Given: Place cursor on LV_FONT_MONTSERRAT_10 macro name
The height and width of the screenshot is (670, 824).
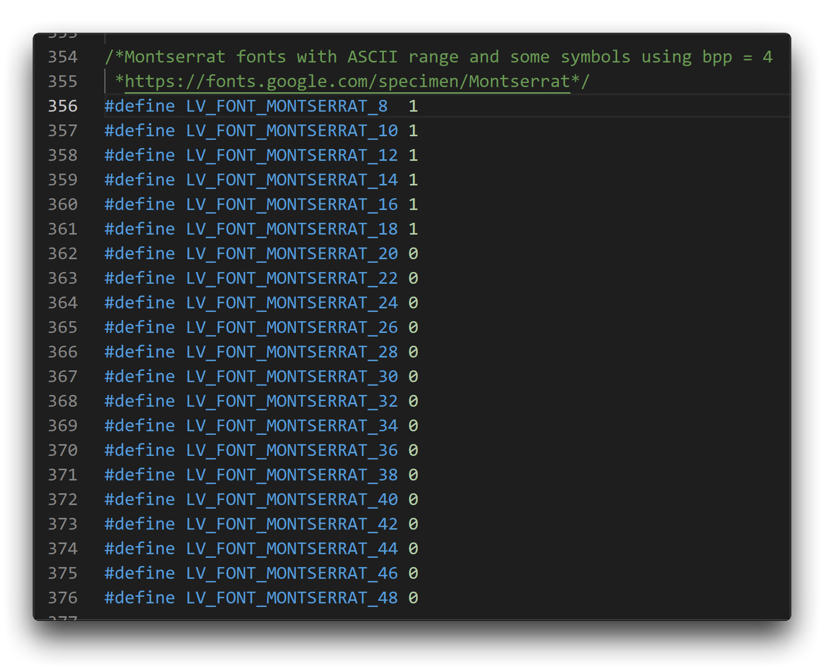Looking at the screenshot, I should click(x=292, y=131).
